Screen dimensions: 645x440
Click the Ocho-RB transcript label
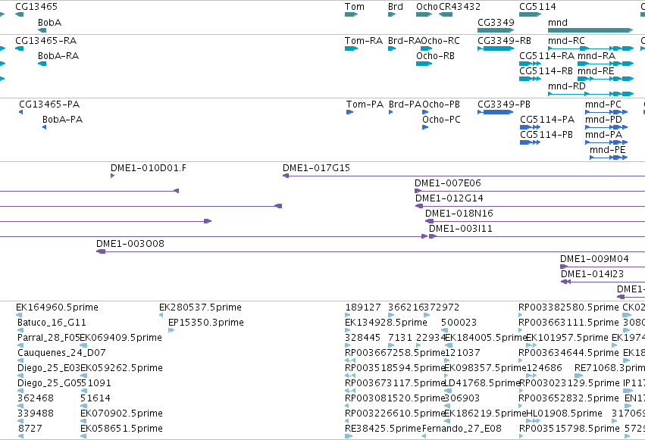[435, 56]
